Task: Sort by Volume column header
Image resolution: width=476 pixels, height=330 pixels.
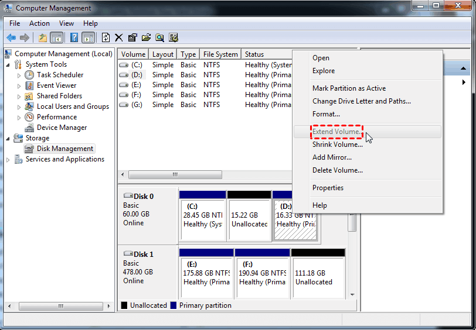Action: pos(133,54)
